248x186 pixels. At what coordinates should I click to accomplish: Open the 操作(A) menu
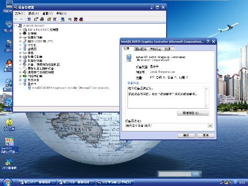[x=34, y=13]
